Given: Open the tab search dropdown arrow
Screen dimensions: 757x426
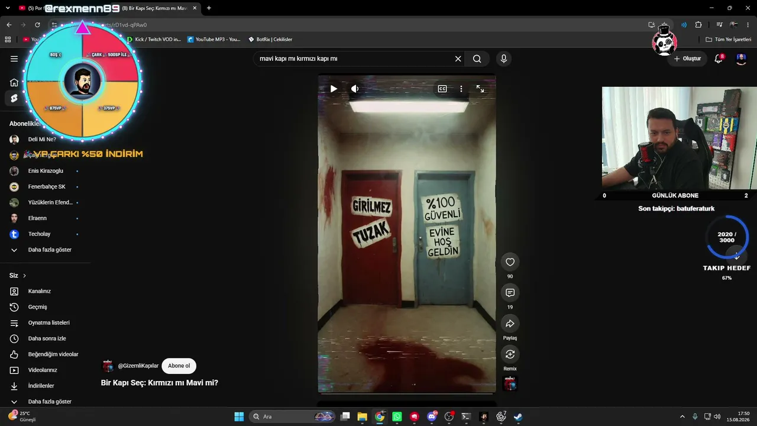Looking at the screenshot, I should [8, 8].
